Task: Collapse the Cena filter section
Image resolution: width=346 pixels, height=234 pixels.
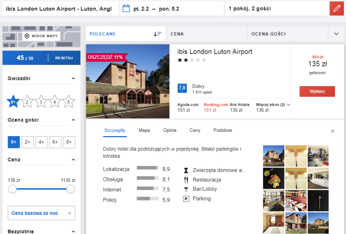Action: 73,160
